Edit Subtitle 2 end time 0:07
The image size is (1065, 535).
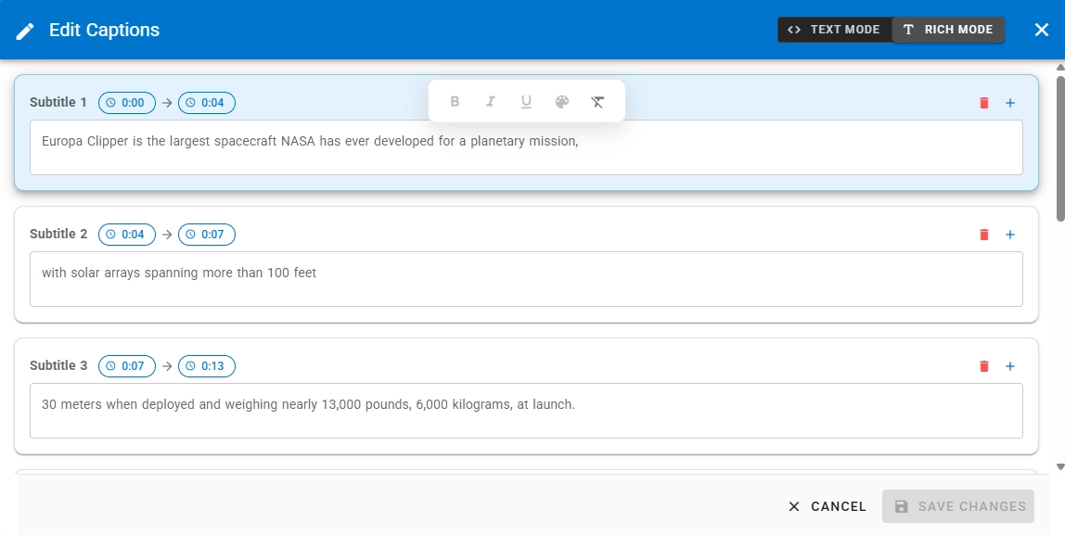pos(207,235)
